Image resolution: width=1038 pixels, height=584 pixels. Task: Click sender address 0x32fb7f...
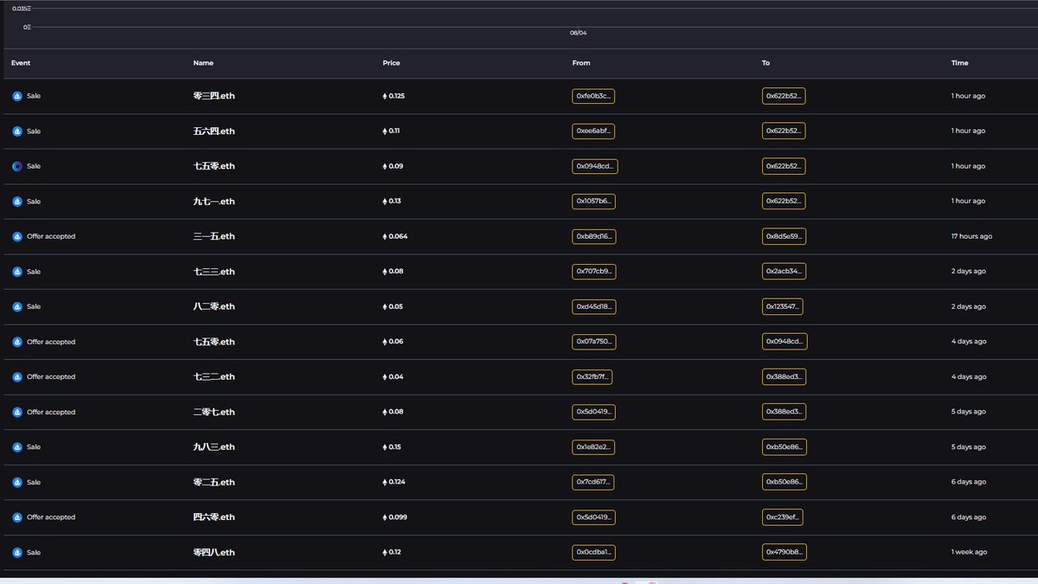[x=593, y=377]
